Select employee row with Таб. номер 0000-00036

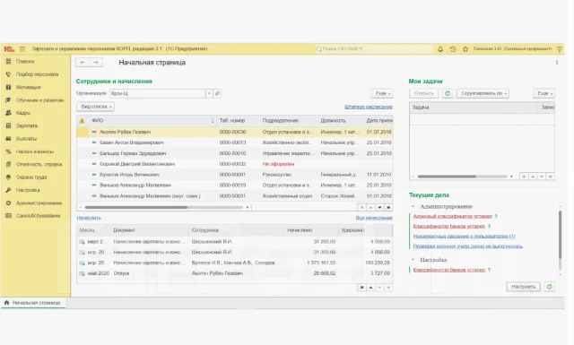coord(235,132)
